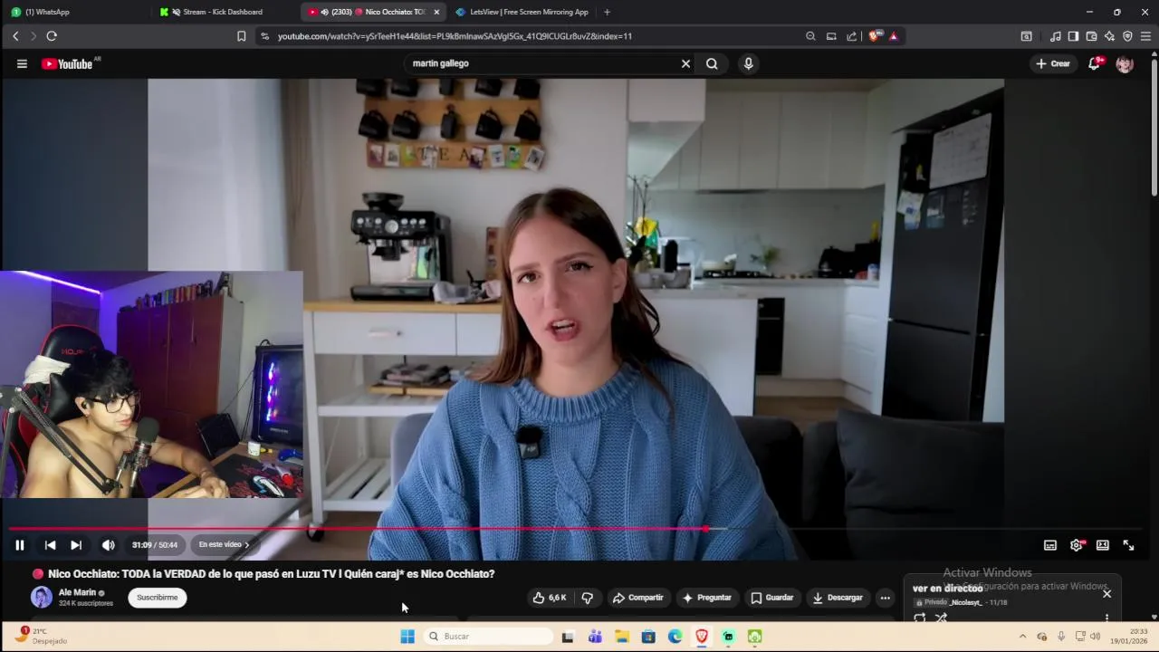The height and width of the screenshot is (652, 1159).
Task: Open more actions three-dot menu
Action: click(886, 598)
